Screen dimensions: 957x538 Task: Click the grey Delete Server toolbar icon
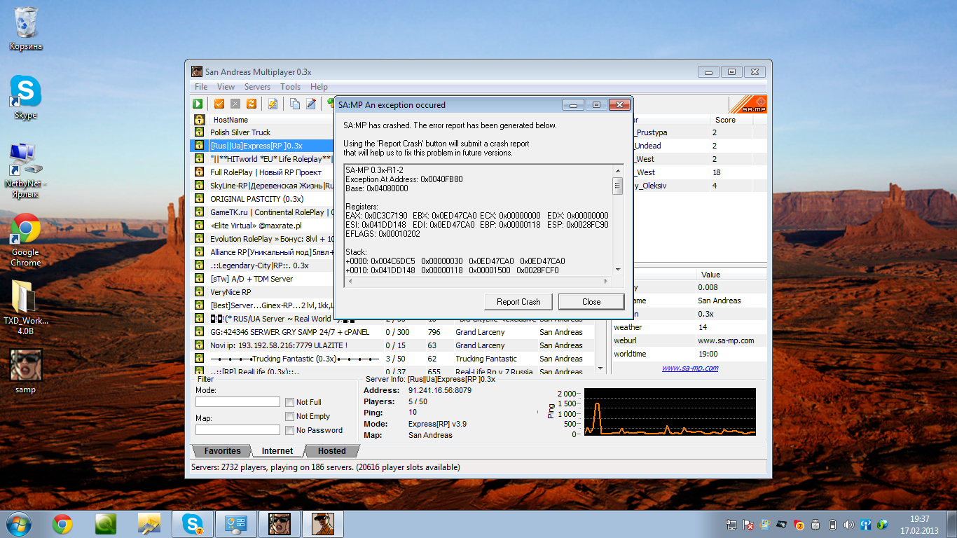coord(235,104)
